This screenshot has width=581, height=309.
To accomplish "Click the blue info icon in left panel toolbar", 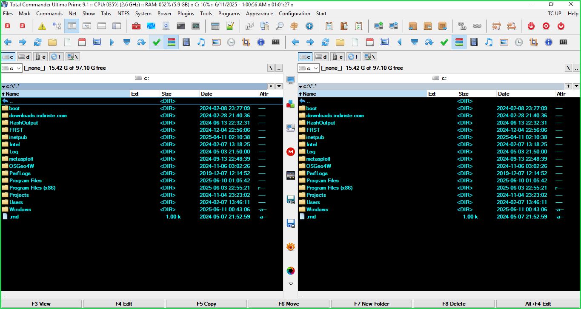I will (261, 42).
